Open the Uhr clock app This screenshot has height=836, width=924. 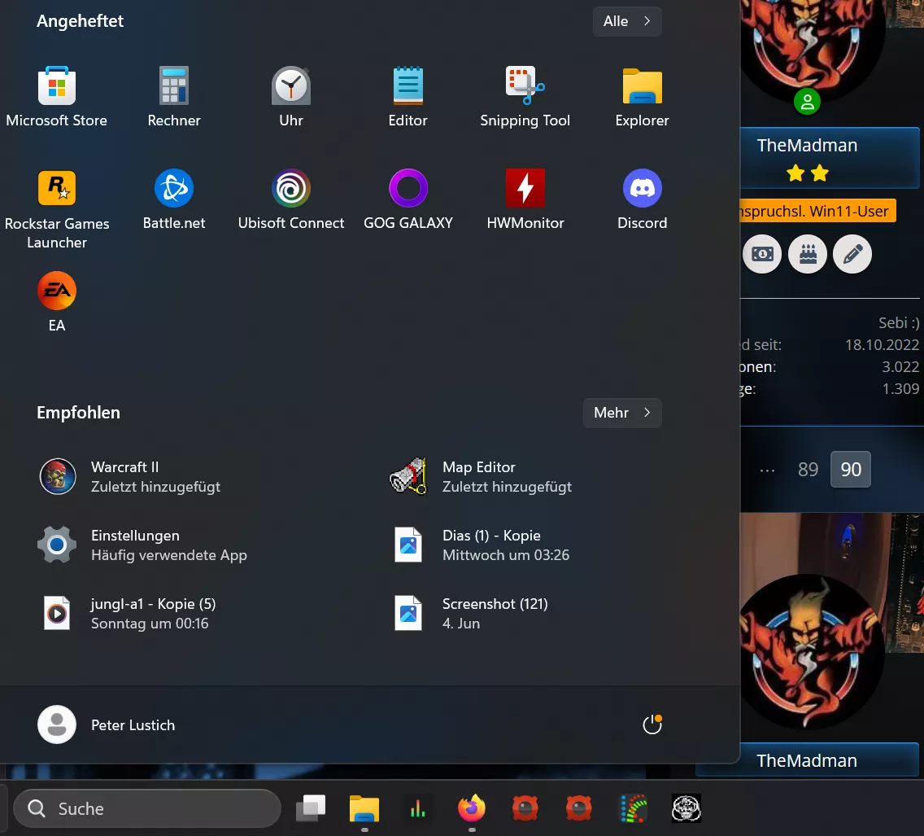click(x=291, y=98)
